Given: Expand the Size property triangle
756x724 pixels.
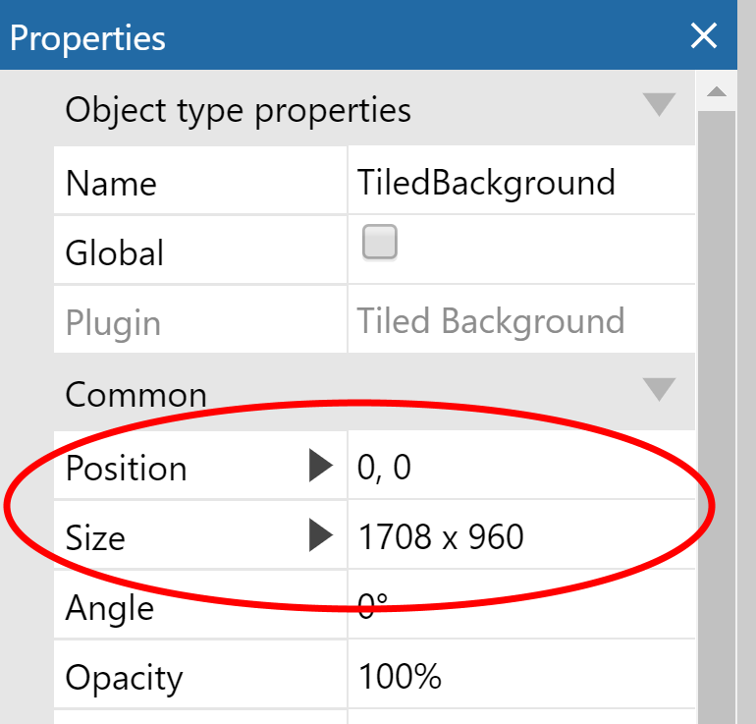Looking at the screenshot, I should tap(321, 535).
